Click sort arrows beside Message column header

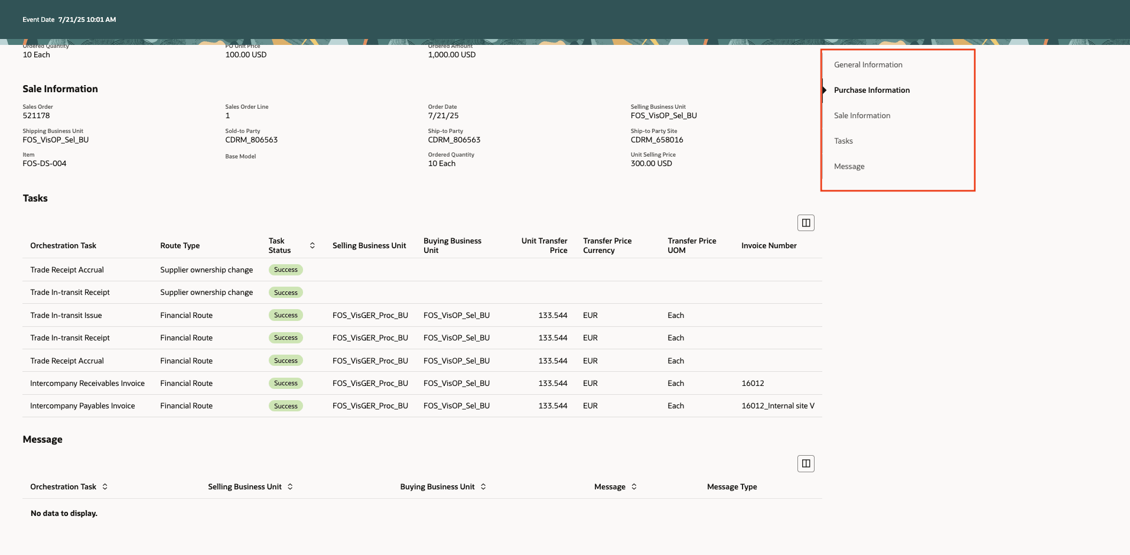tap(634, 486)
